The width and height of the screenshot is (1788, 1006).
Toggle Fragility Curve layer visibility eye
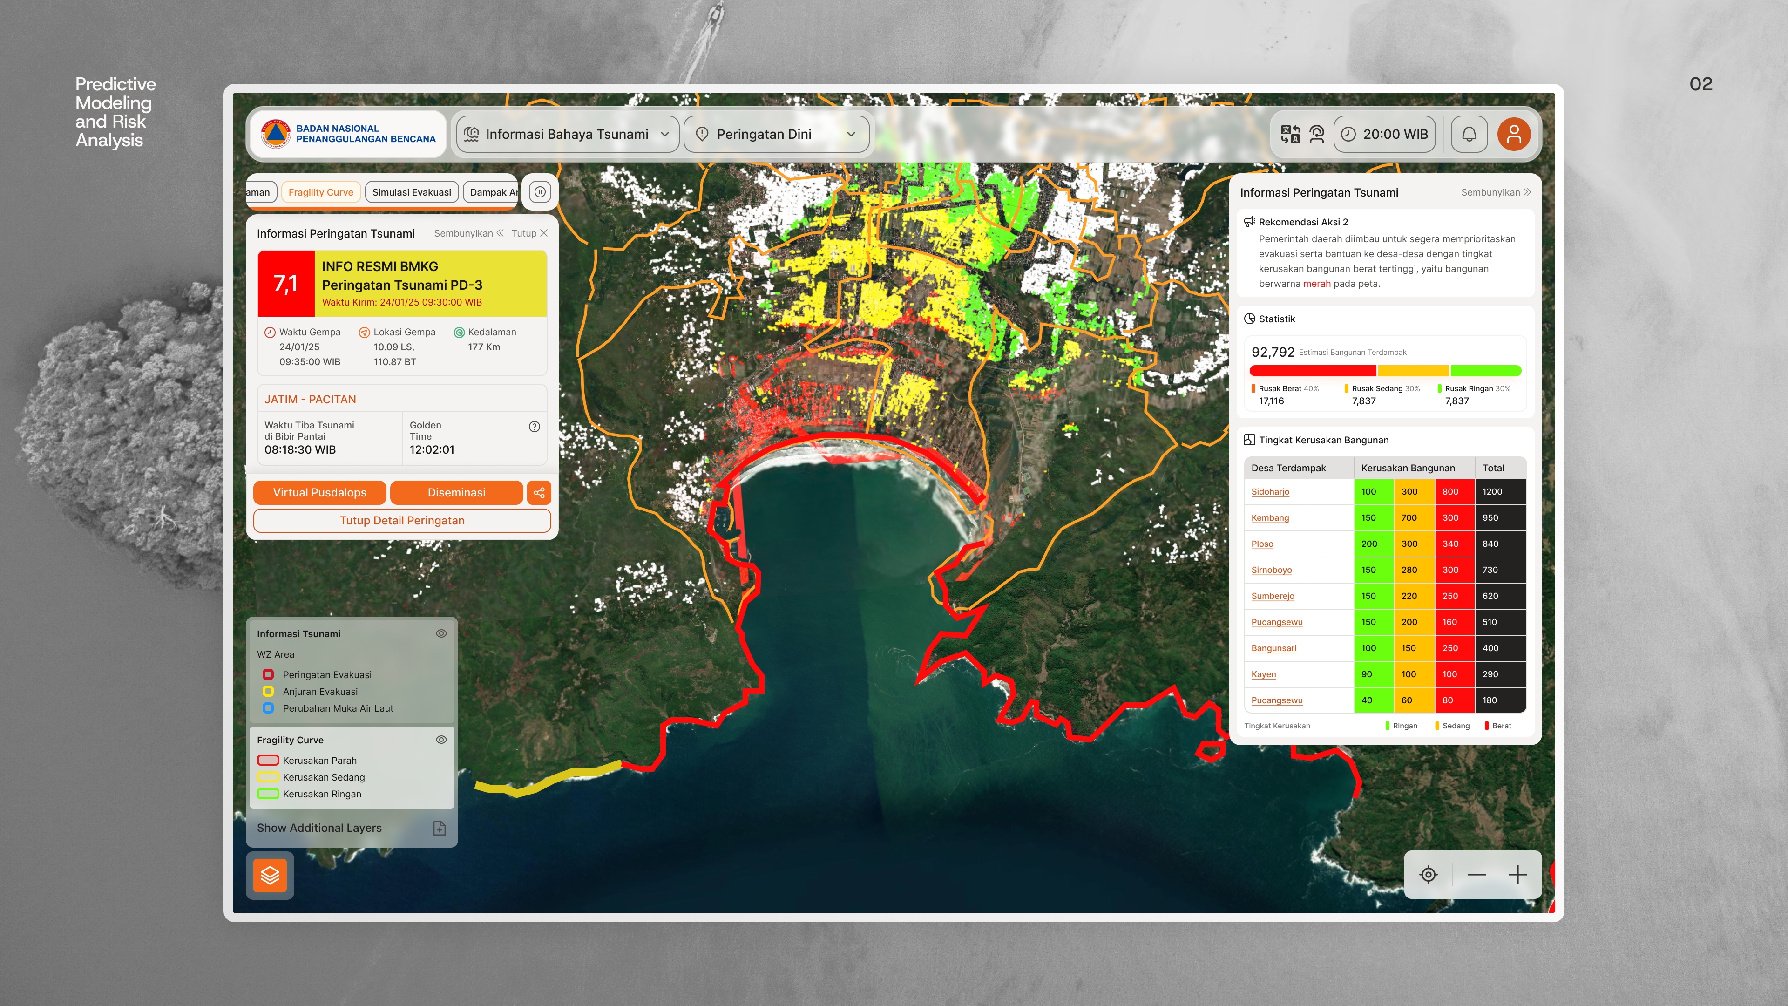point(441,740)
